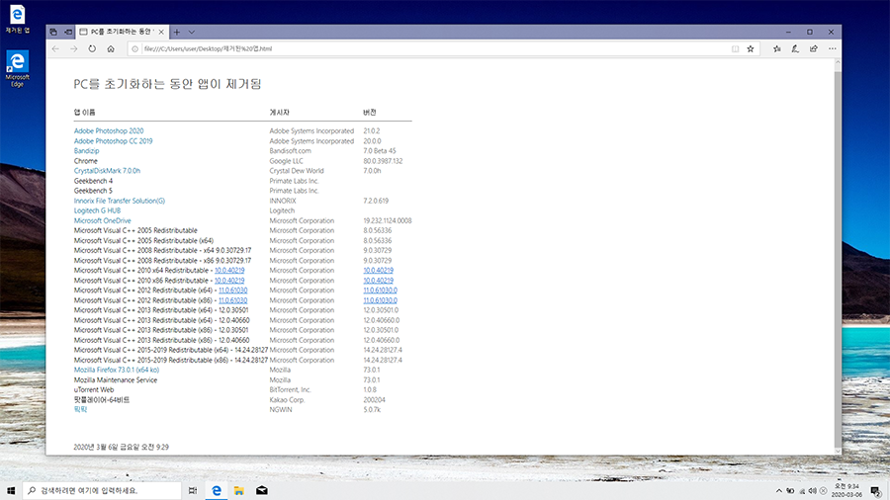Image resolution: width=890 pixels, height=500 pixels.
Task: Open the Logitech G HUB link
Action: pyautogui.click(x=97, y=210)
